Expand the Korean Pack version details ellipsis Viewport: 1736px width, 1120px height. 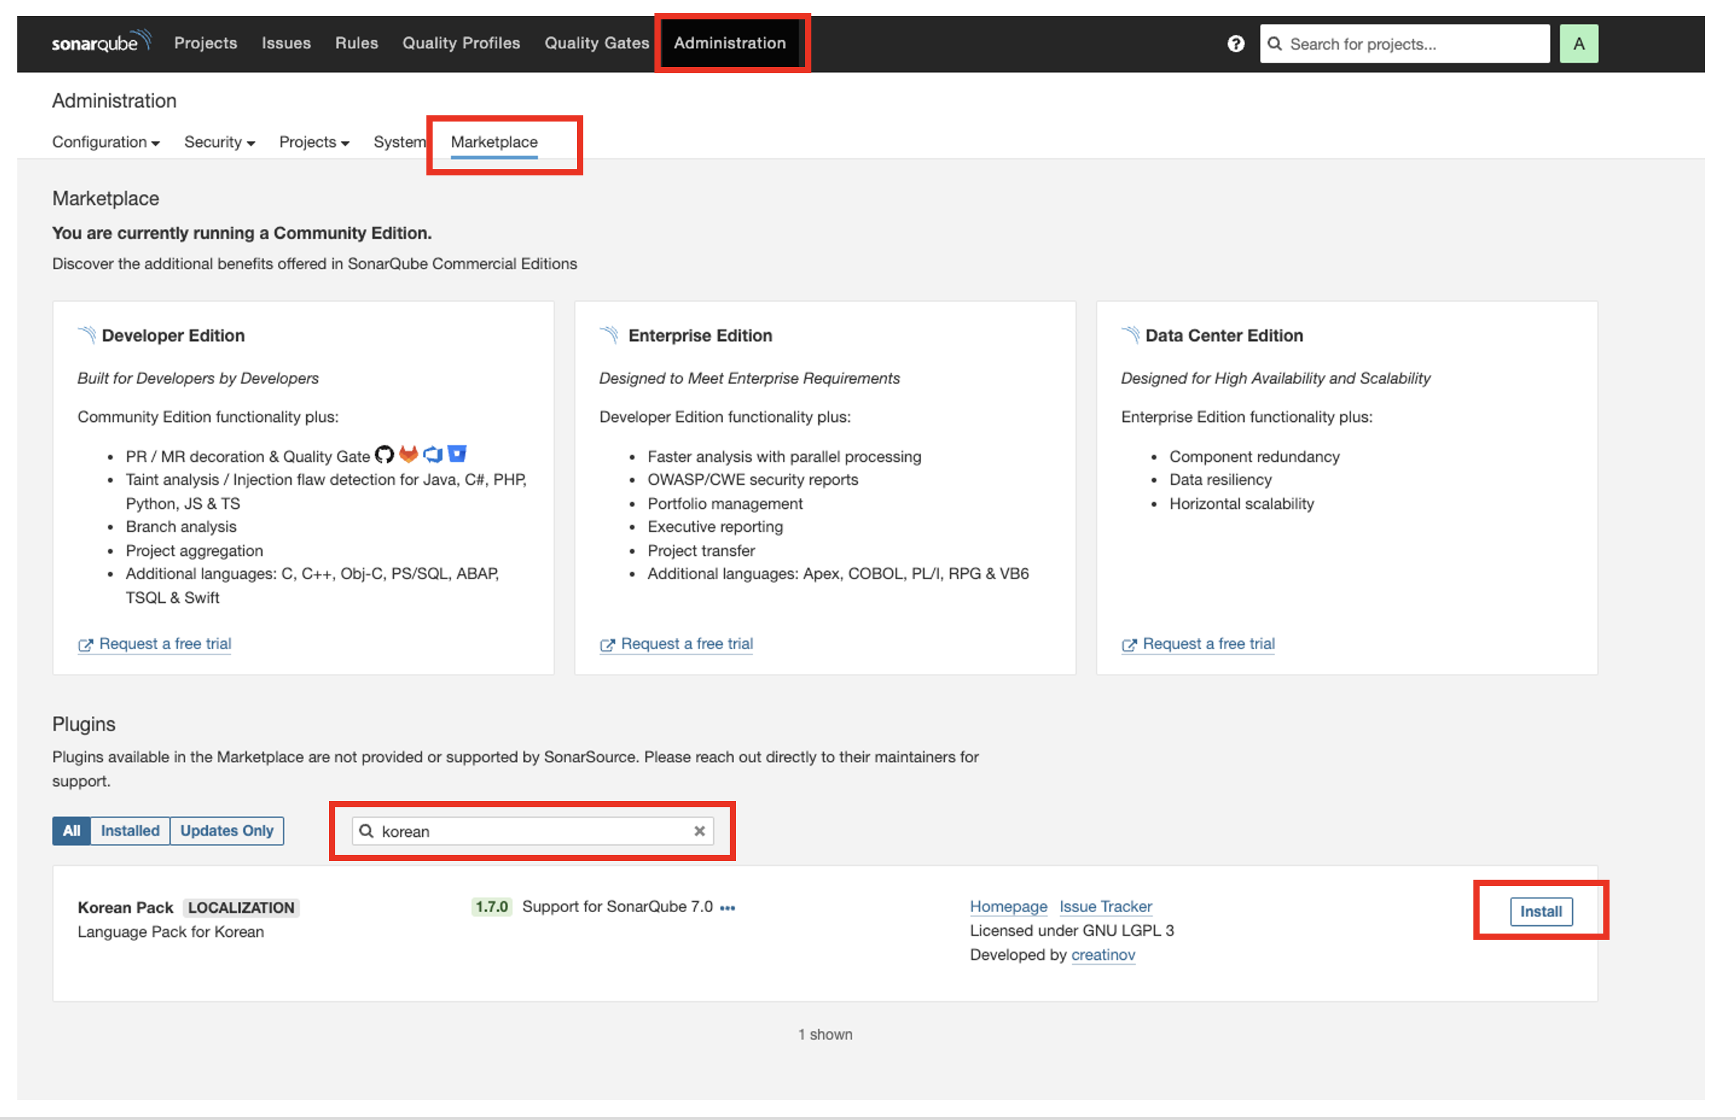click(x=727, y=907)
